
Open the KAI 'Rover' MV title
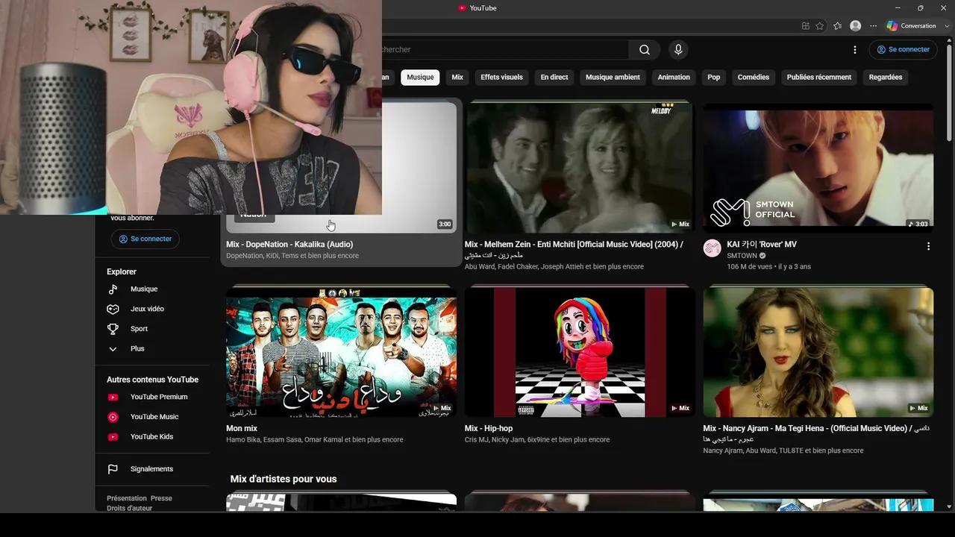tap(762, 245)
